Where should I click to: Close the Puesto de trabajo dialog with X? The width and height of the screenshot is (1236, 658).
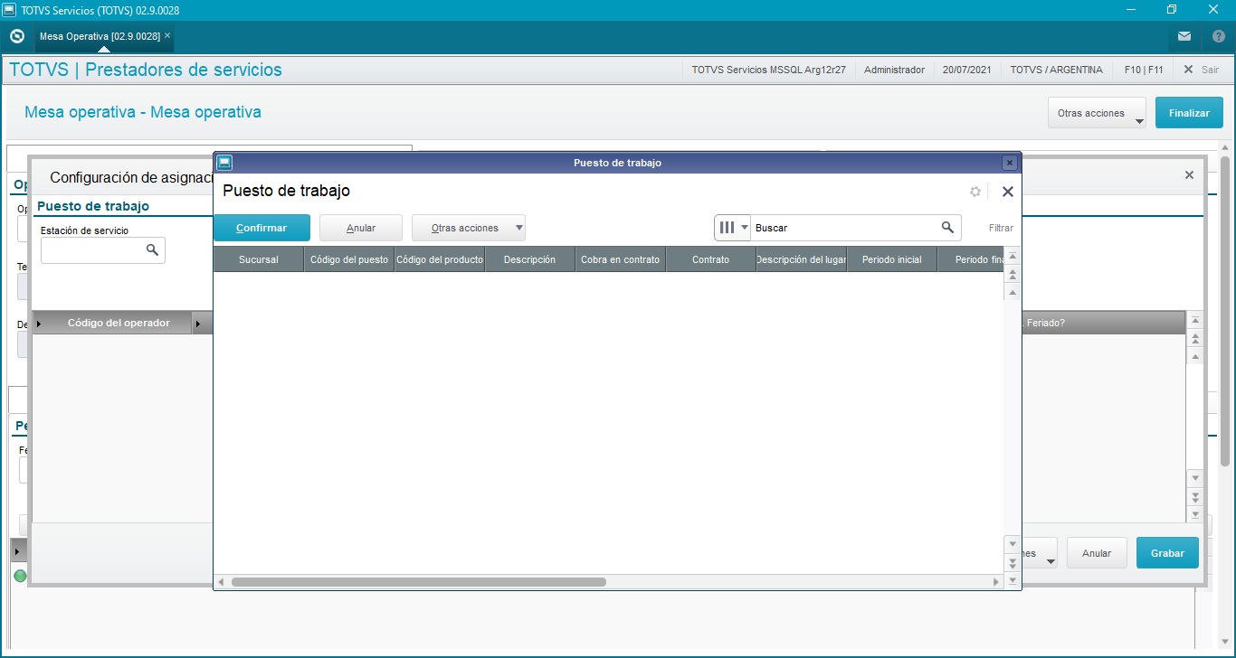(x=1007, y=192)
